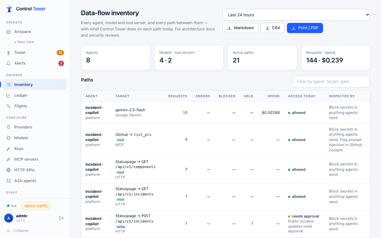The height and width of the screenshot is (238, 381).
Task: Open MCP servers configuration
Action: point(35,159)
